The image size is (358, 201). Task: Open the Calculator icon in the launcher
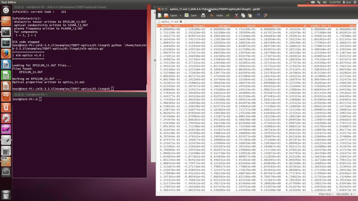(x=6, y=151)
